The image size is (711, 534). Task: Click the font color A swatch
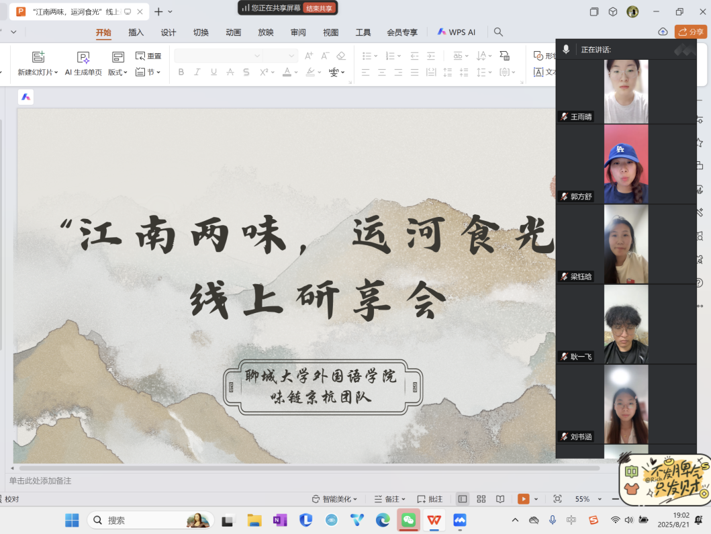click(x=287, y=72)
